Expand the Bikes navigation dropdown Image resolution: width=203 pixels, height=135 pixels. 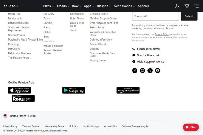[x=48, y=6]
